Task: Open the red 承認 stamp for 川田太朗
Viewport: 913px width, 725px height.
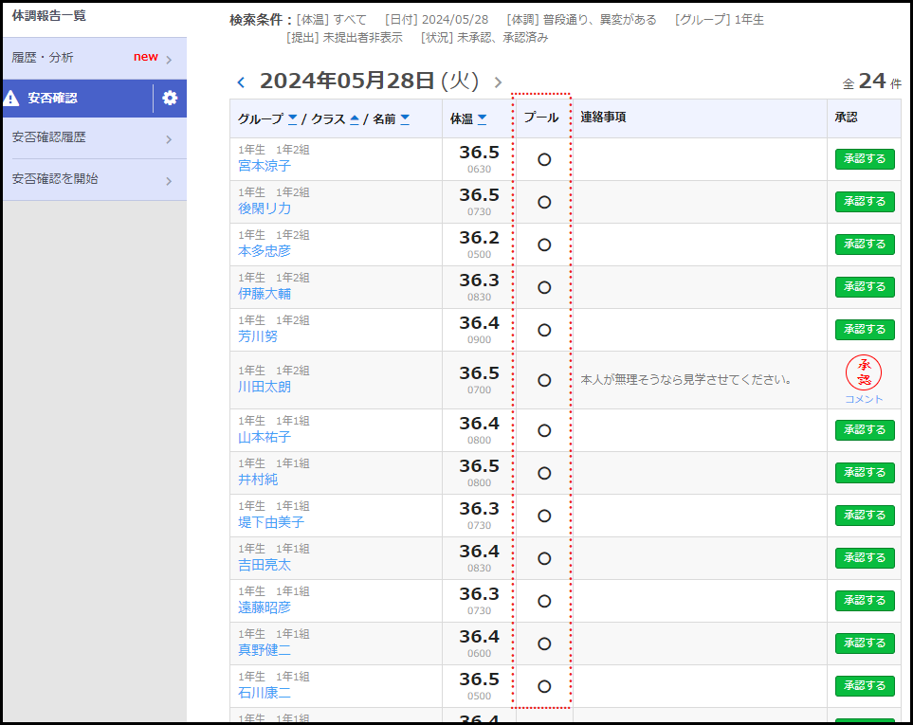Action: [864, 372]
